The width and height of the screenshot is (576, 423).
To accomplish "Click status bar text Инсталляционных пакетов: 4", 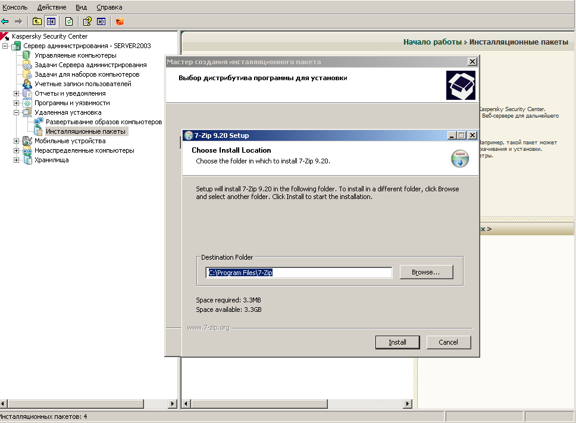I will [x=43, y=417].
